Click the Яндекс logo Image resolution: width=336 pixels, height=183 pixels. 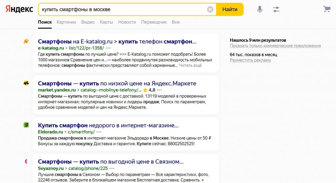point(19,9)
